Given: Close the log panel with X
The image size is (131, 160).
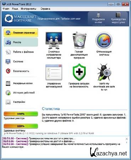Looking at the screenshot, I should [x=127, y=139].
